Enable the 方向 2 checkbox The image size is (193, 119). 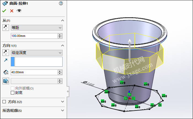coord(4,102)
